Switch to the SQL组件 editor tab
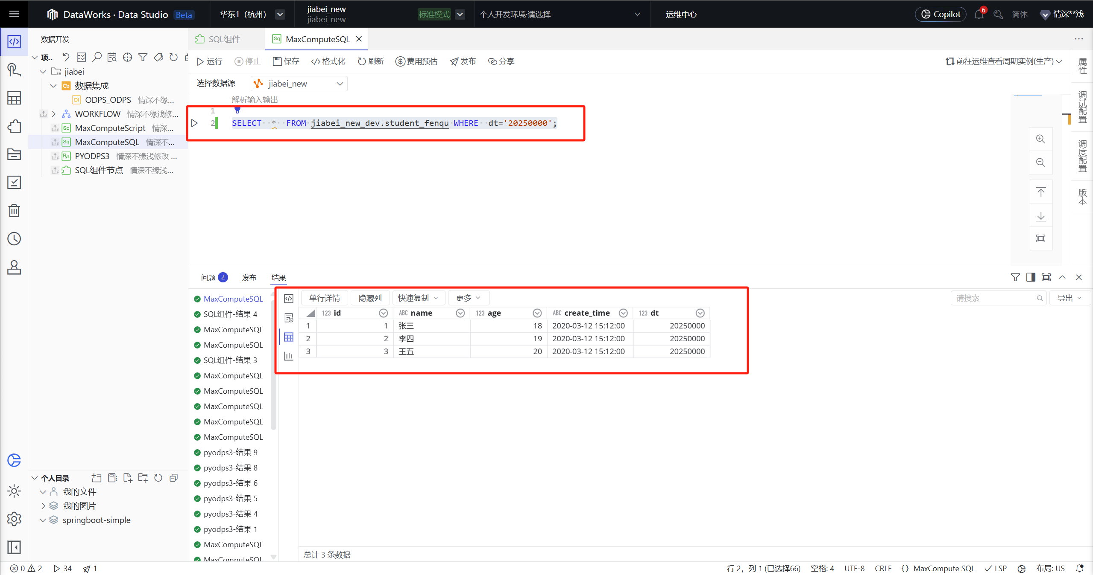1093x575 pixels. tap(224, 39)
